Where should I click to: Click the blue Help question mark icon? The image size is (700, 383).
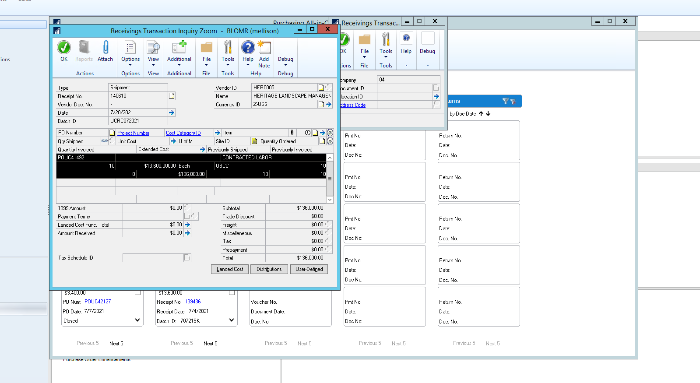(248, 47)
